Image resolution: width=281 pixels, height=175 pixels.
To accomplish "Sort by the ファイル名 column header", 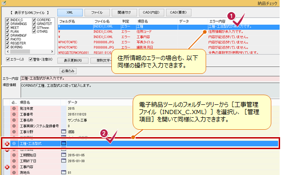I will pyautogui.click(x=107, y=21).
